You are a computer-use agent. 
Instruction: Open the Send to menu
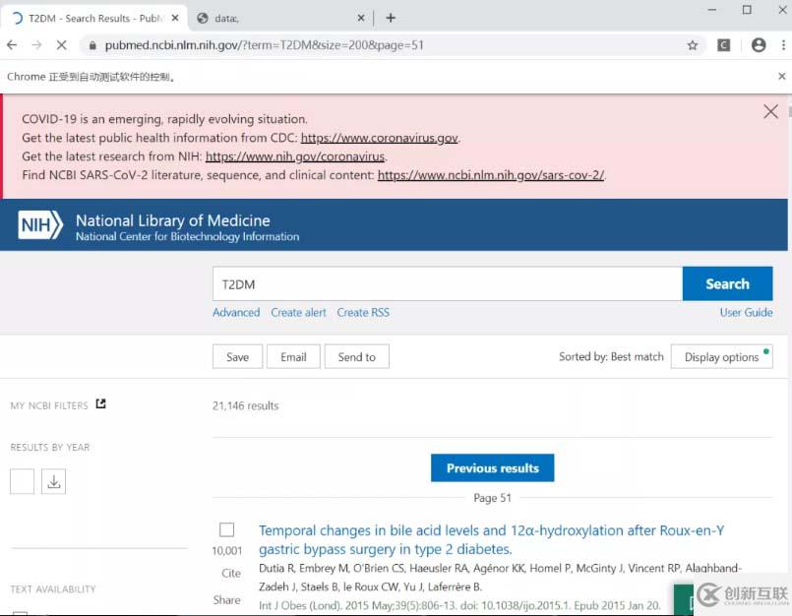point(356,356)
